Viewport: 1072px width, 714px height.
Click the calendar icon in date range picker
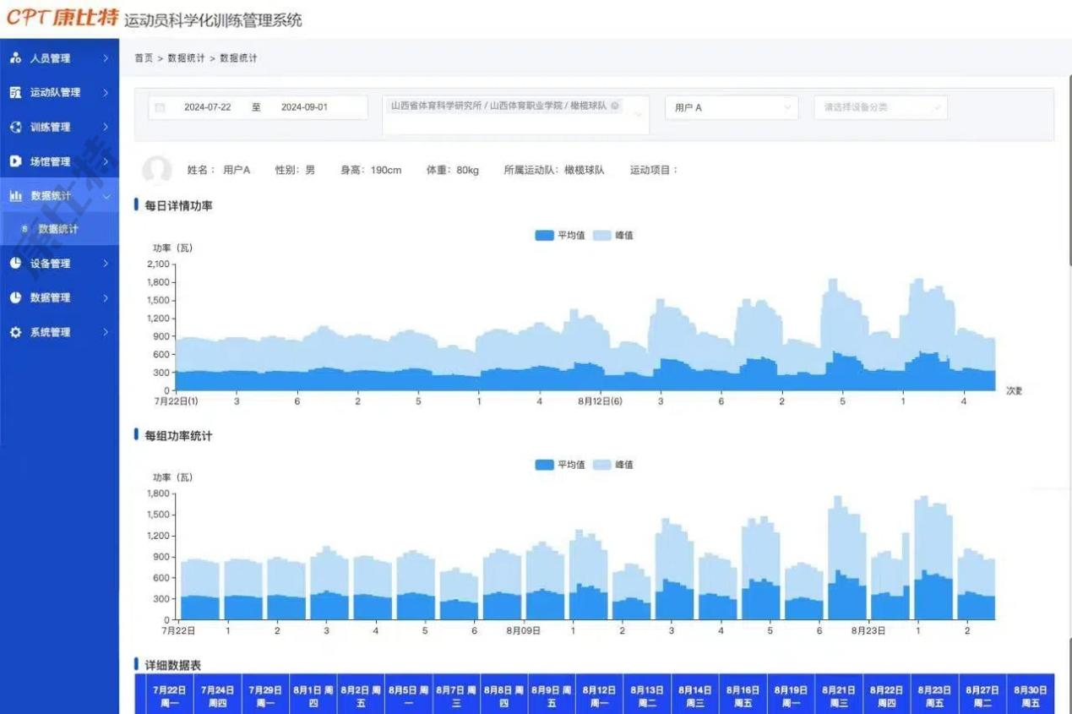160,108
